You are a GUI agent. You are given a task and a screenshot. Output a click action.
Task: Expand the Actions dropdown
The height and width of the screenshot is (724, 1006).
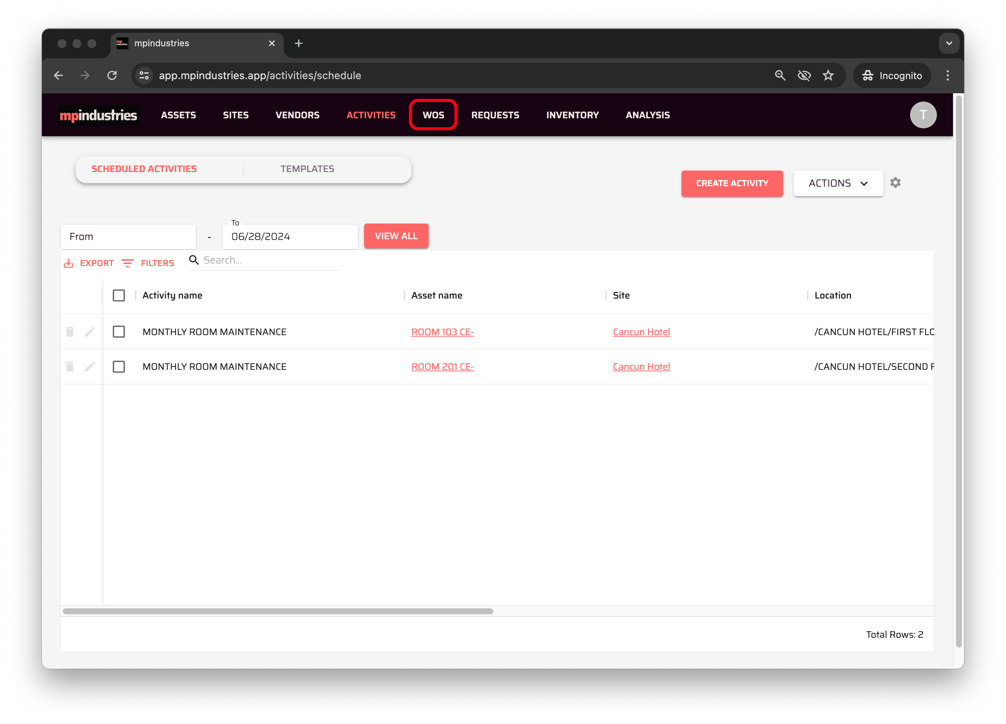coord(838,184)
